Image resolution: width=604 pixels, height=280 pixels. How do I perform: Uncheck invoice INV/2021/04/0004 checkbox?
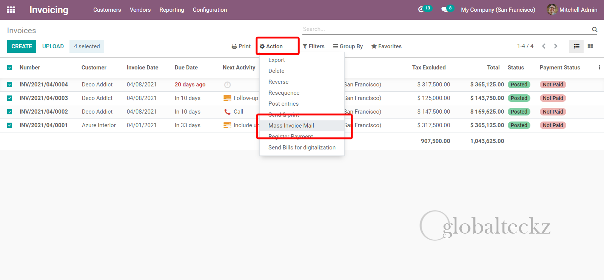coord(10,85)
